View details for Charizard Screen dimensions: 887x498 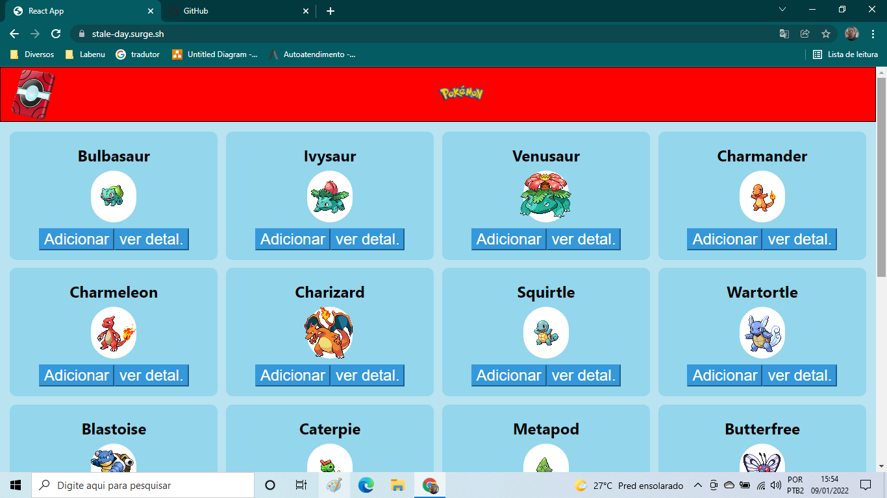click(368, 375)
